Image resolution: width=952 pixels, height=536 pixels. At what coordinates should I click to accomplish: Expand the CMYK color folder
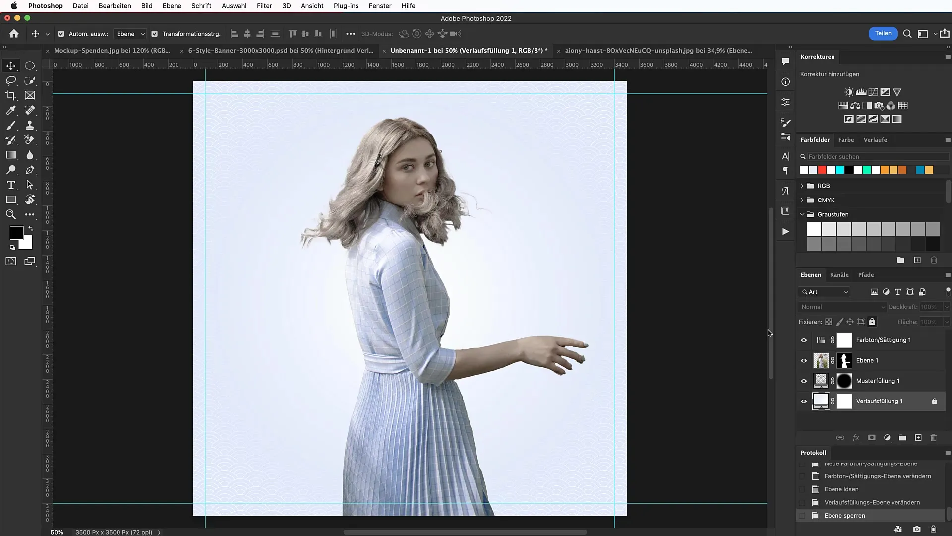(802, 200)
